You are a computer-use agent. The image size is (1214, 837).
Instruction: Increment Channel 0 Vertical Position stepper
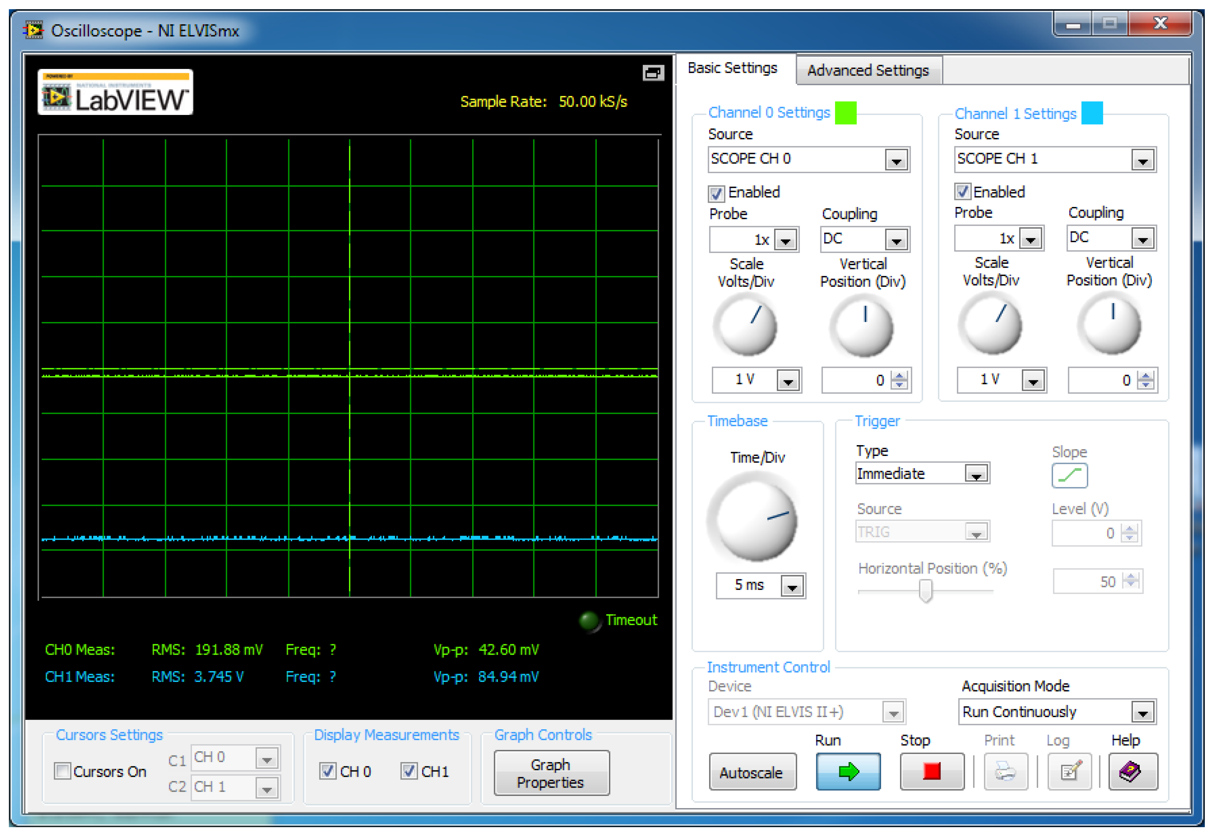tap(899, 376)
